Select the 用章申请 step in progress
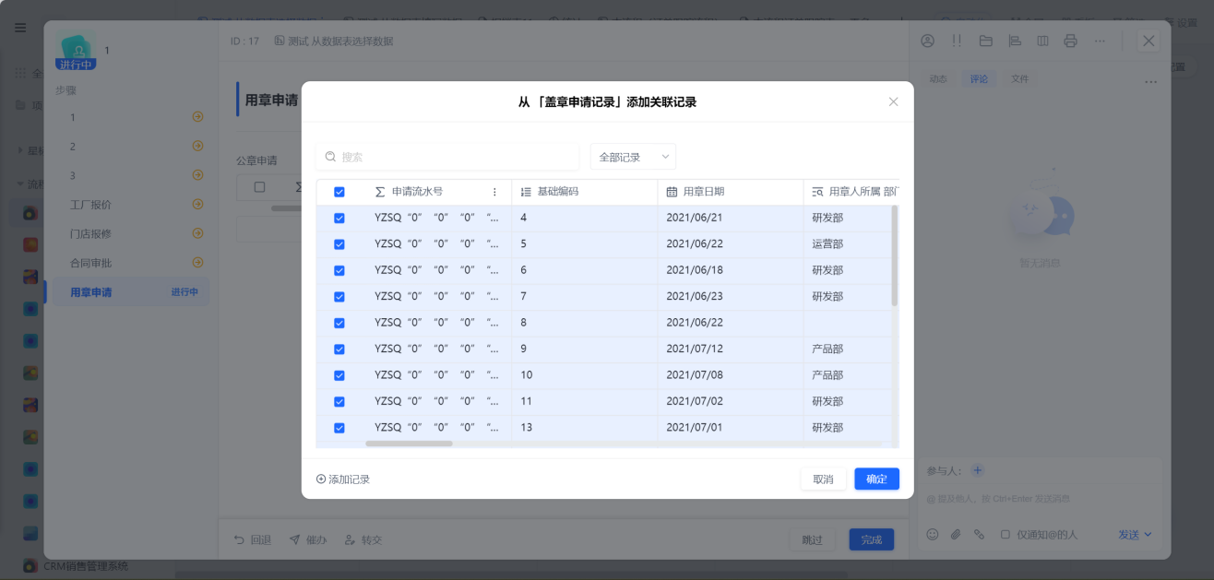This screenshot has height=580, width=1214. (x=132, y=292)
